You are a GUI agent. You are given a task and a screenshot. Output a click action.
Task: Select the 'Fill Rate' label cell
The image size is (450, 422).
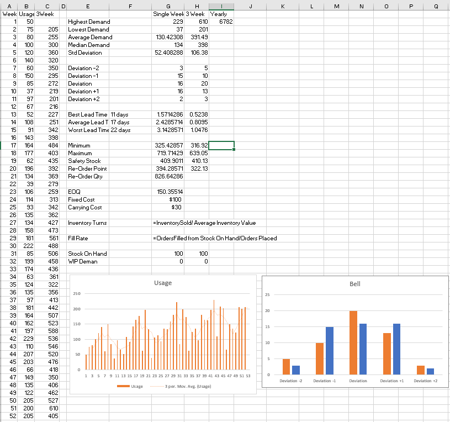[x=88, y=239]
